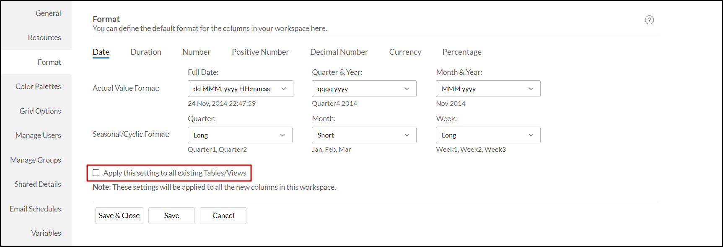723x247 pixels.
Task: Open Email Schedules section
Action: pyautogui.click(x=35, y=209)
